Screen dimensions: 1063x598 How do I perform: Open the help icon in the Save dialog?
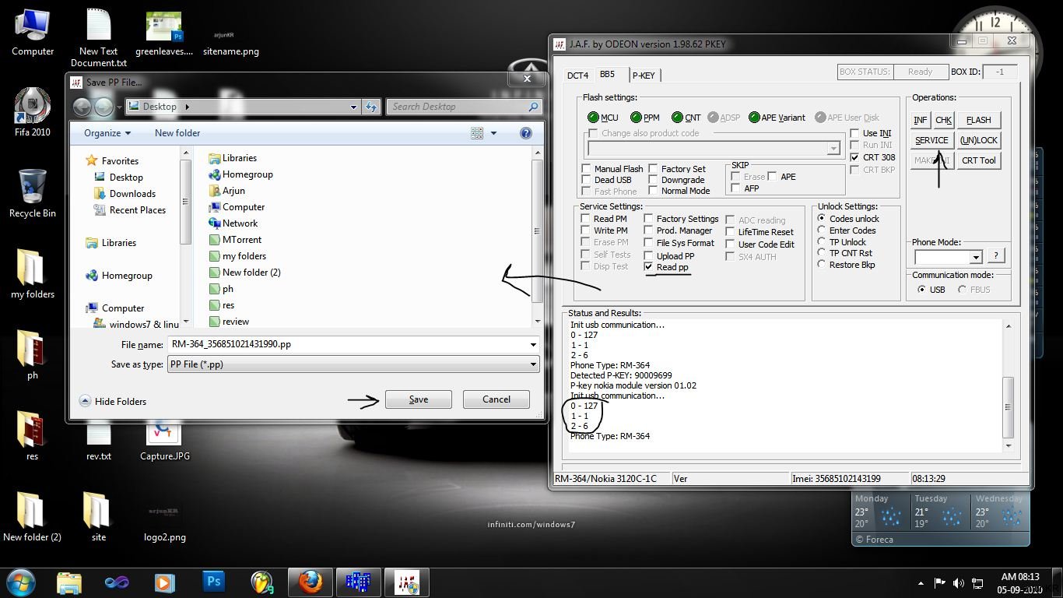click(x=526, y=132)
